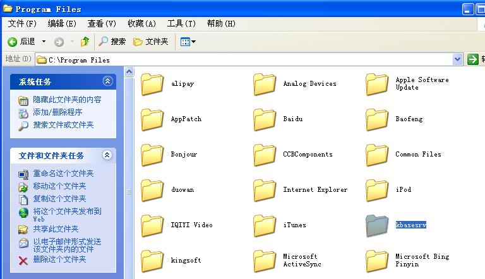Click 搜索文件或文件夹 link

[63, 125]
